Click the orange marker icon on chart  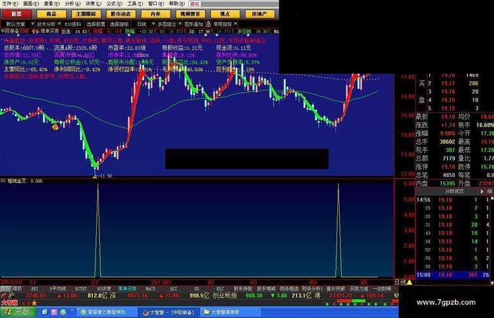coord(55,127)
